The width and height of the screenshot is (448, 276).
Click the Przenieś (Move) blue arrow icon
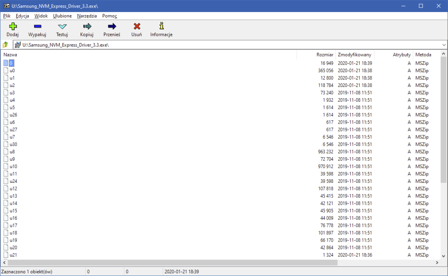pos(112,26)
